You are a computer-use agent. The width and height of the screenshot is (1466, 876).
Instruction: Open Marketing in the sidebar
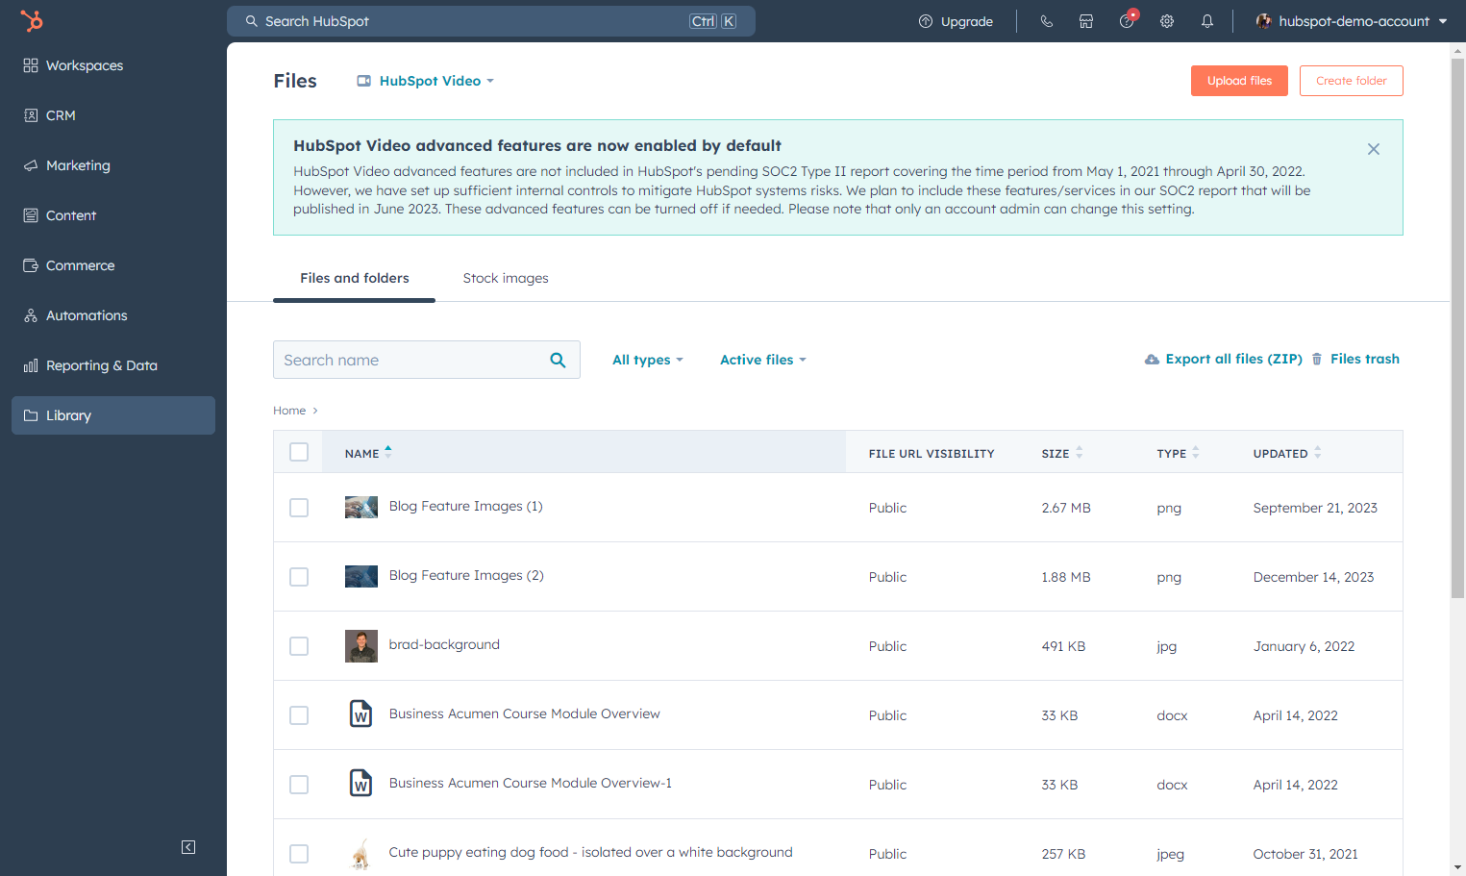point(113,165)
